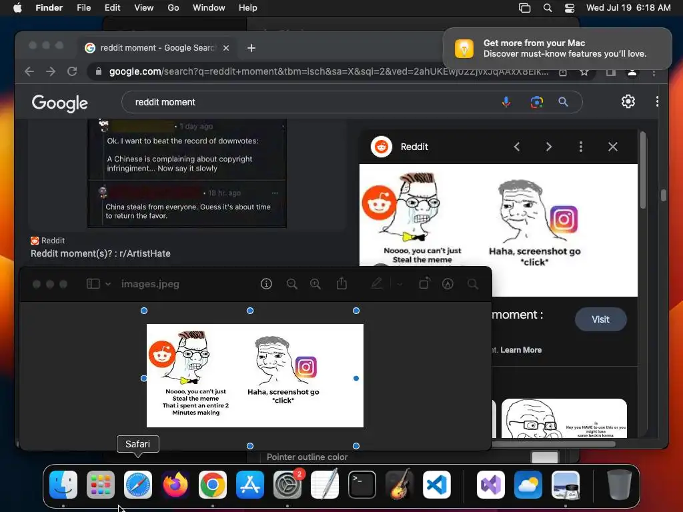Open the File menu
The height and width of the screenshot is (512, 683).
(x=83, y=8)
